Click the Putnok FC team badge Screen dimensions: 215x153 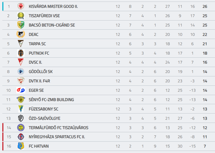coord(21,53)
